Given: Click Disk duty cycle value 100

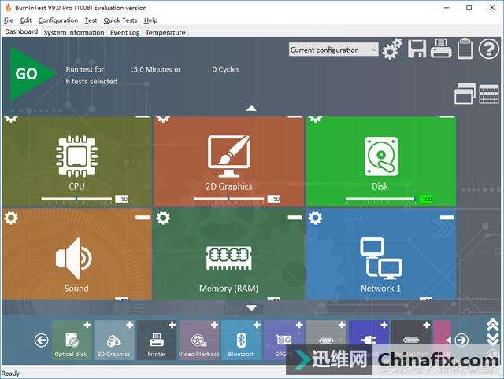Looking at the screenshot, I should tap(426, 199).
